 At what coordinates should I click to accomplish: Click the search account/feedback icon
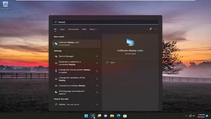tap(151, 29)
